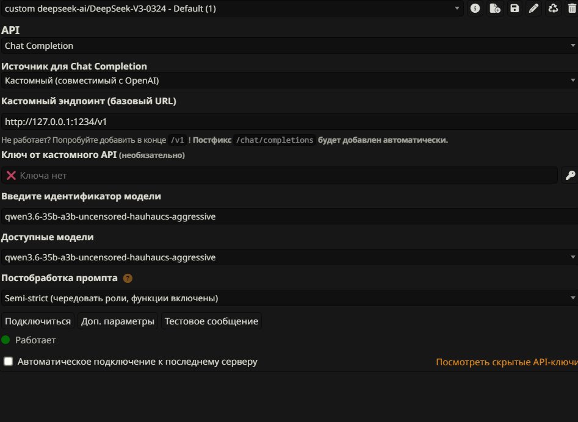Delete the profile with trash icon
The image size is (578, 422).
572,8
